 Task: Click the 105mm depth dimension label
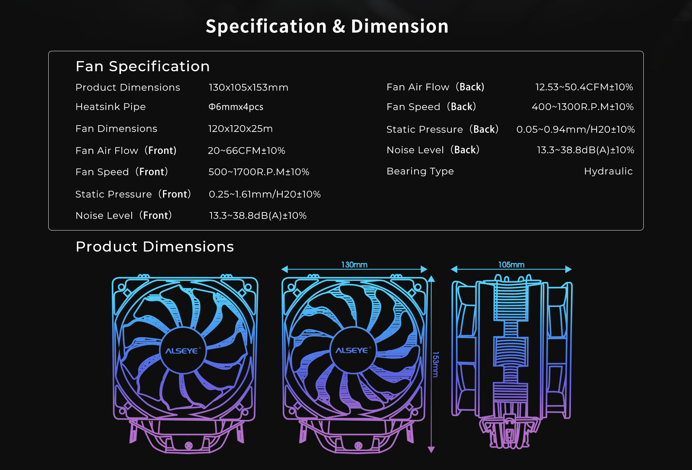[511, 265]
